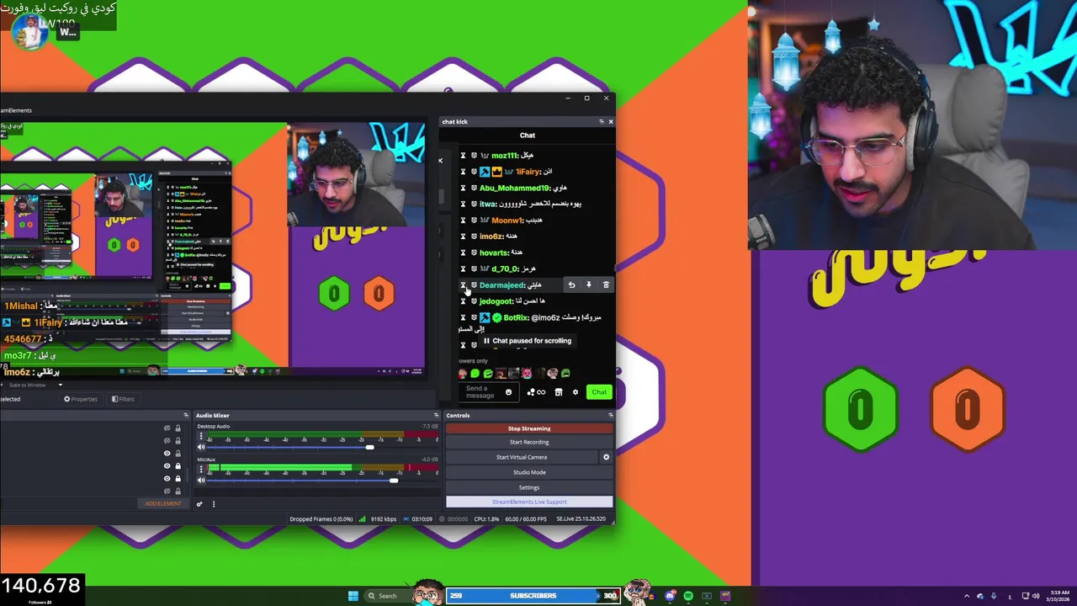Open virtual camera settings gear
The image size is (1077, 606).
click(606, 457)
